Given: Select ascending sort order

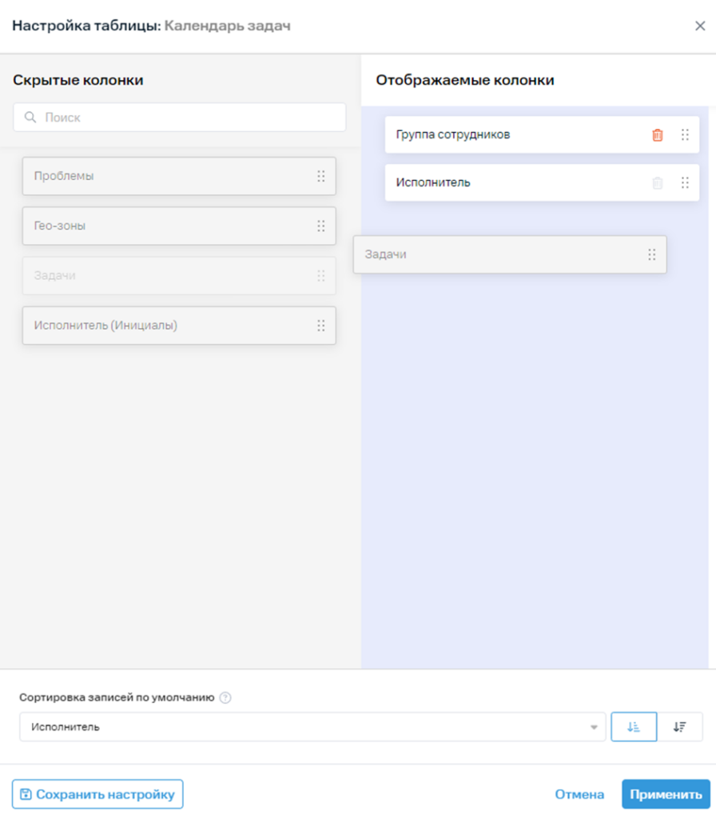Looking at the screenshot, I should 634,726.
